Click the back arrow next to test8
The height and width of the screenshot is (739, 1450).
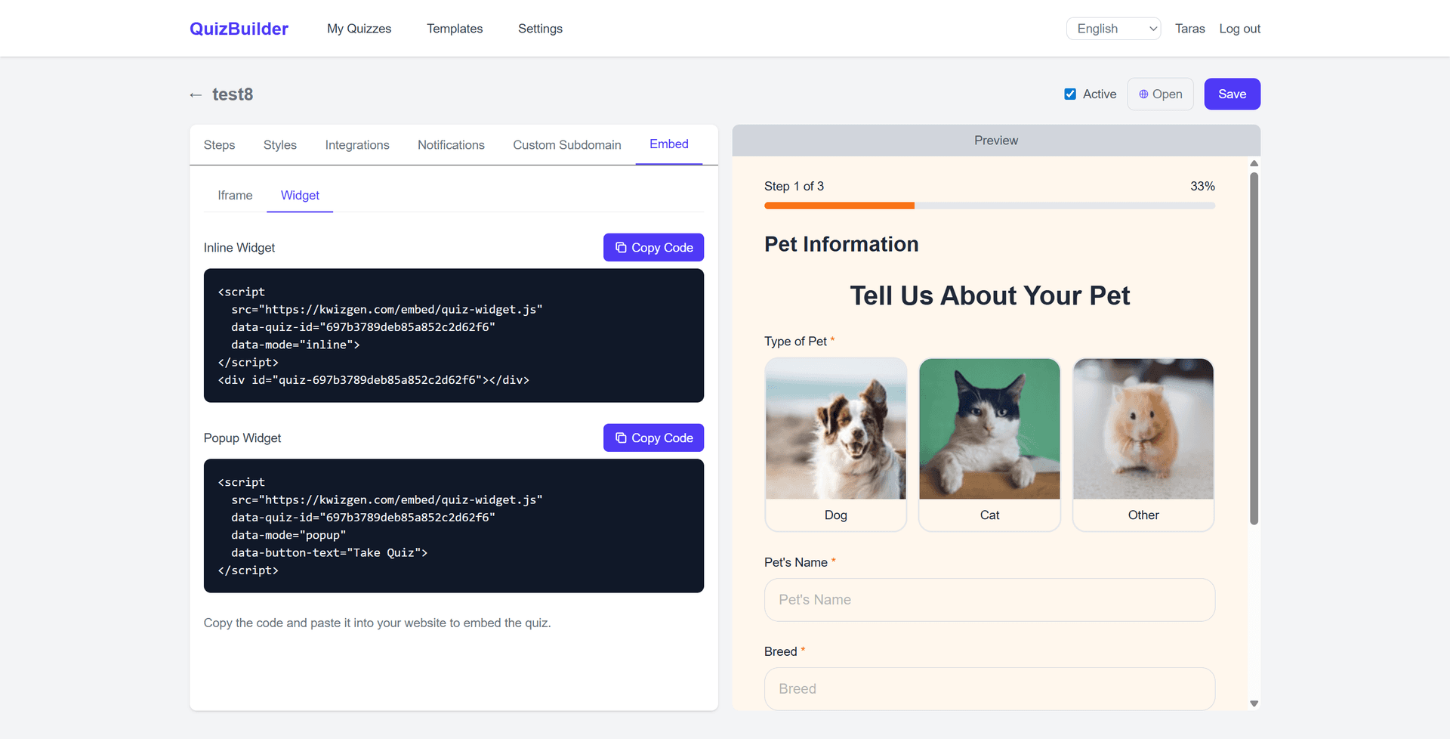pyautogui.click(x=196, y=94)
